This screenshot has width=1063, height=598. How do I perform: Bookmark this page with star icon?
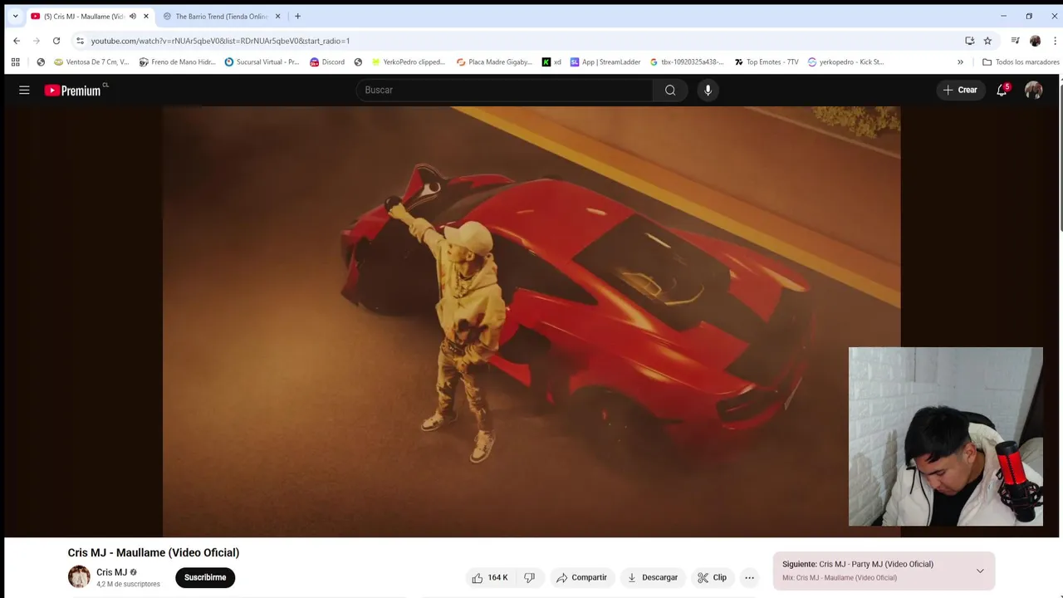[987, 41]
